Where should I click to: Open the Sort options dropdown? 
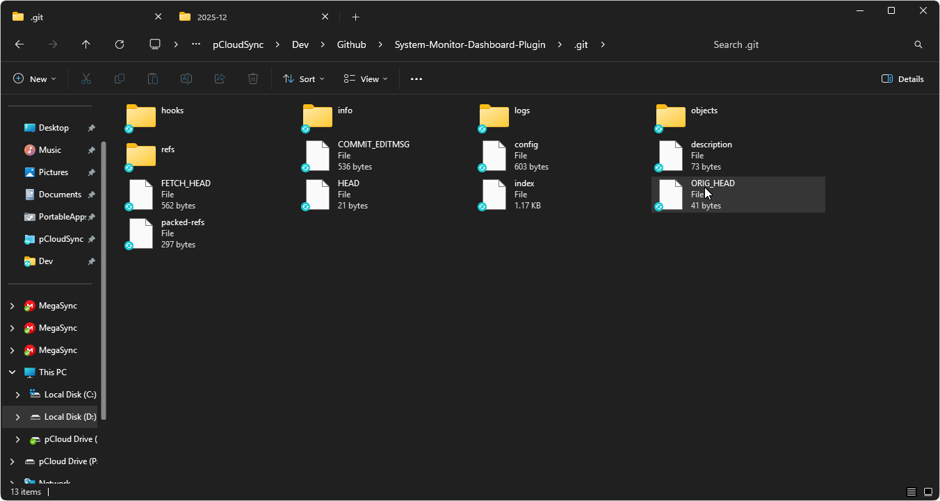point(303,79)
